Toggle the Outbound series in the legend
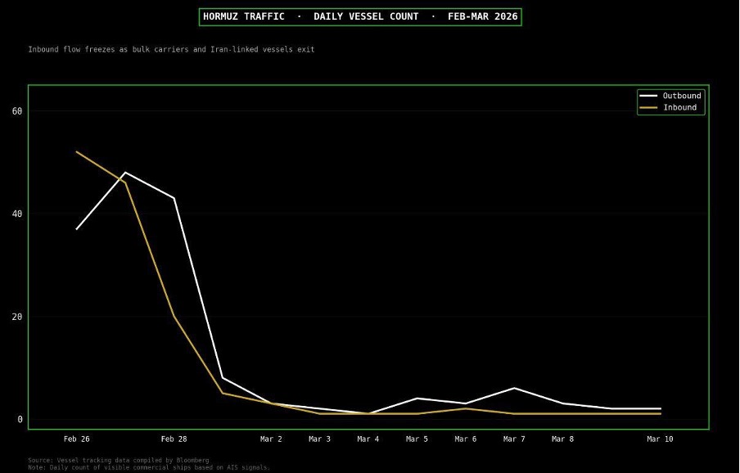The image size is (740, 473). point(683,95)
